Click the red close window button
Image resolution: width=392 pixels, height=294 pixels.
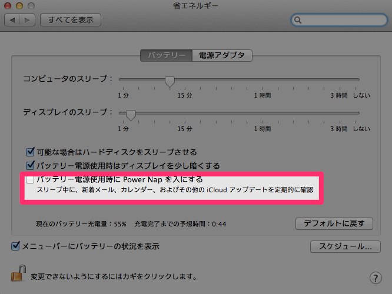pos(8,6)
